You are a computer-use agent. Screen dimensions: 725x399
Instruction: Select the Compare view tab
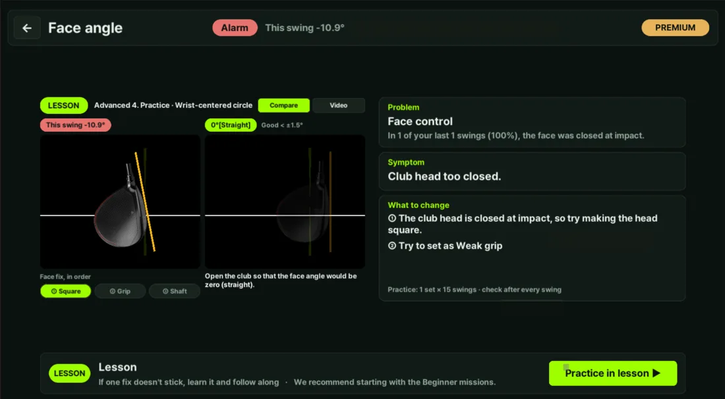point(284,105)
